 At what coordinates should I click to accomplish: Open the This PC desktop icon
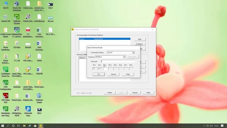[x=6, y=5]
